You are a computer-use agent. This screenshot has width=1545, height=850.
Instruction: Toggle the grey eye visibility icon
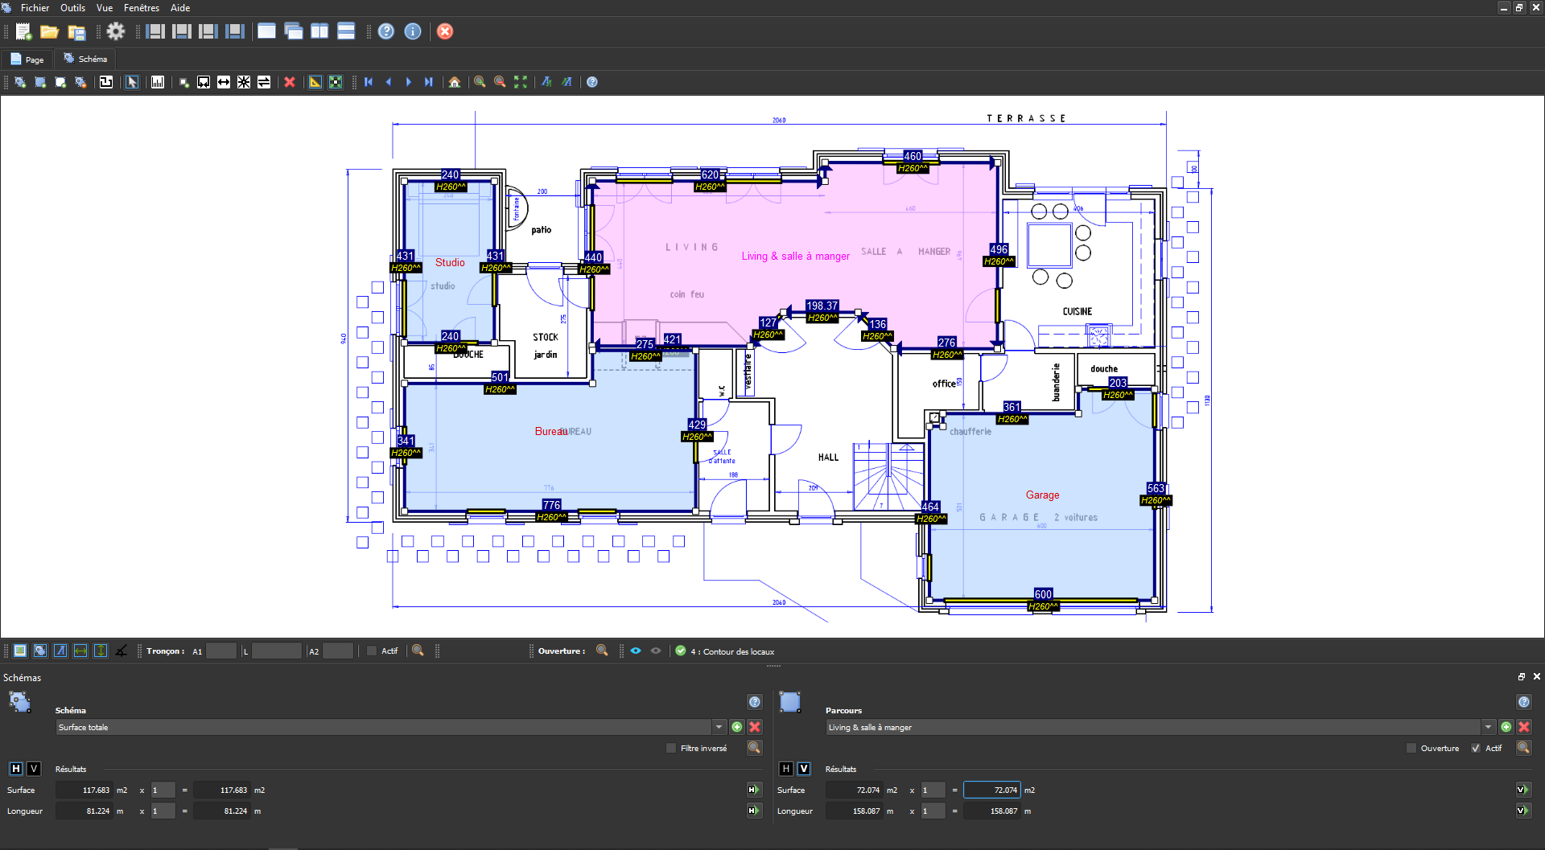(656, 651)
